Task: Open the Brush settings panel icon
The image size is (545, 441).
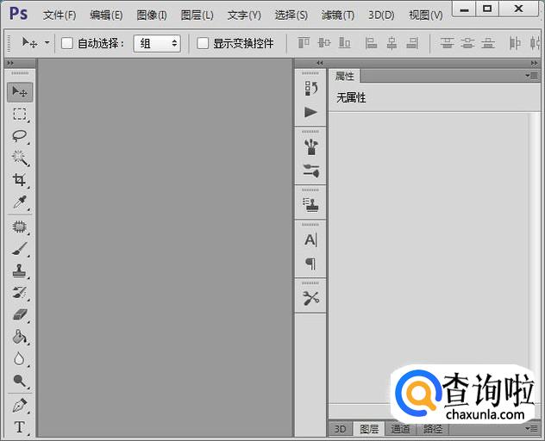Action: click(x=310, y=171)
